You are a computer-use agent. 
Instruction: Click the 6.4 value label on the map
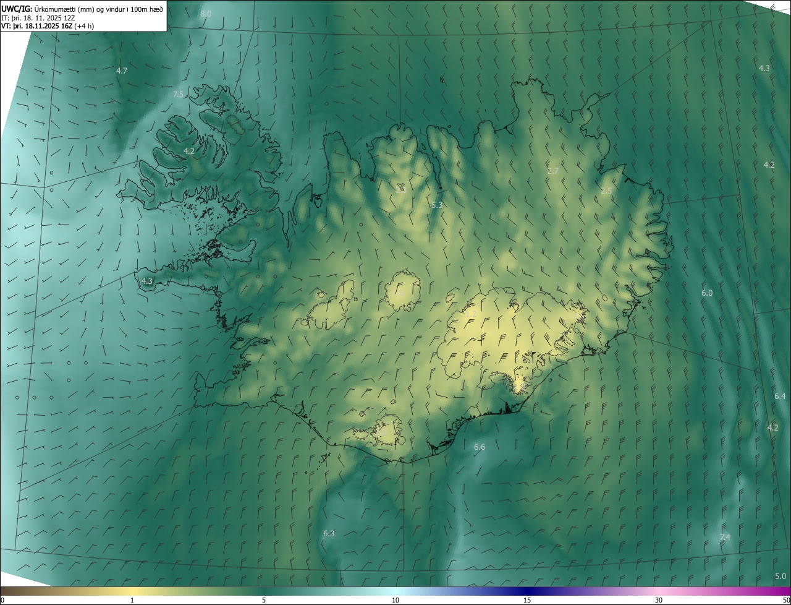[x=780, y=396]
